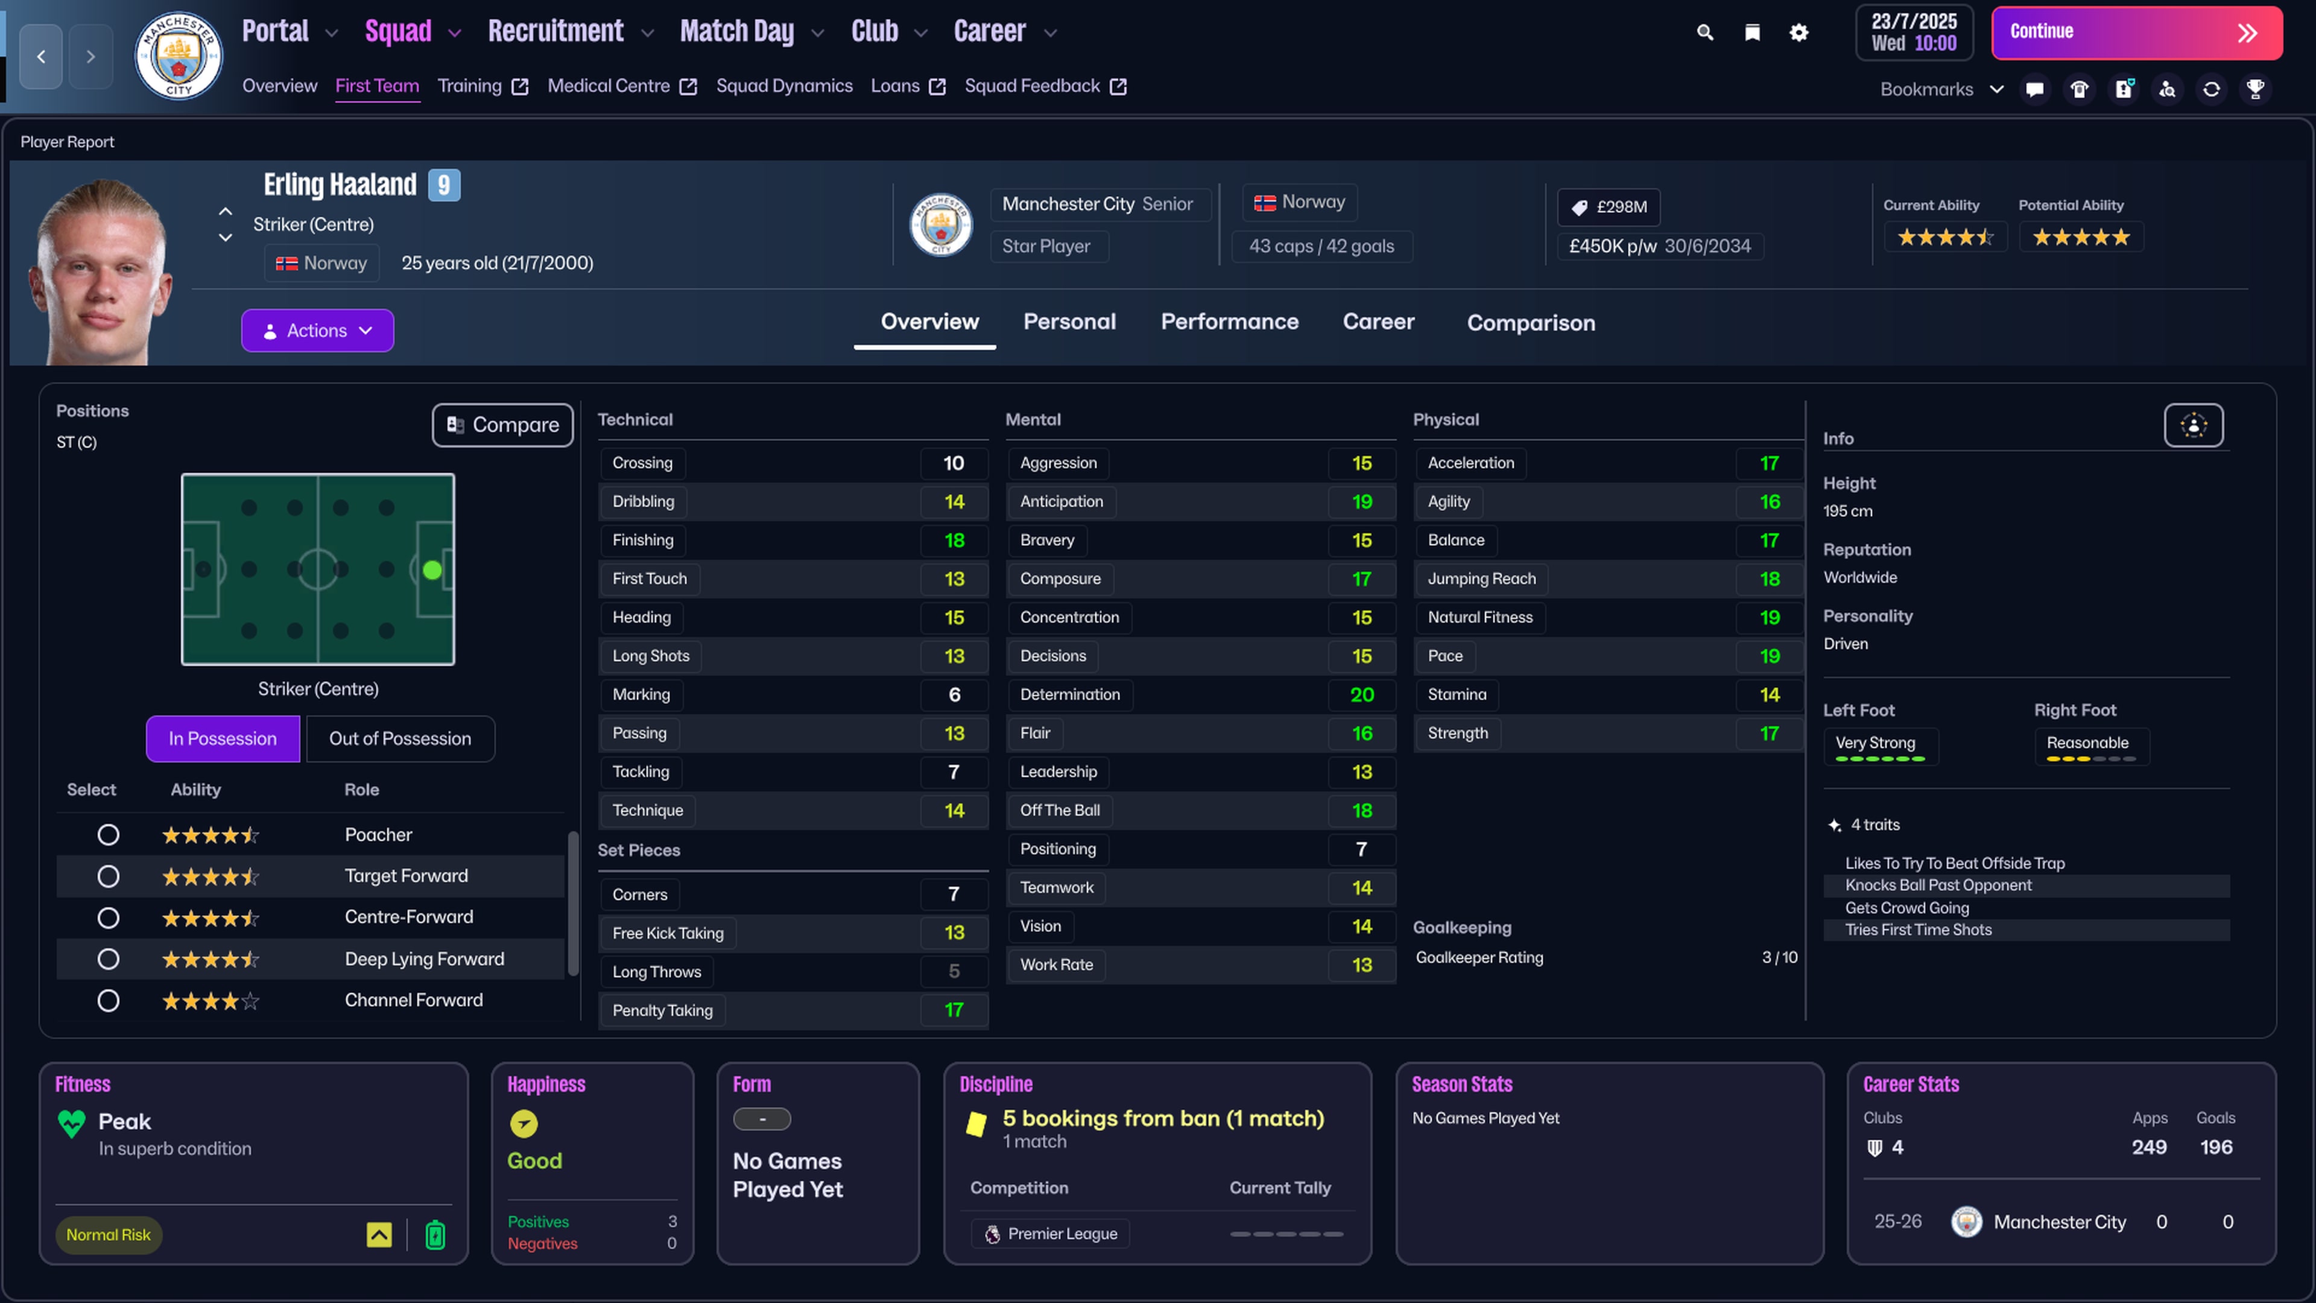2316x1303 pixels.
Task: Select the Channel Forward role radio button
Action: point(108,1000)
